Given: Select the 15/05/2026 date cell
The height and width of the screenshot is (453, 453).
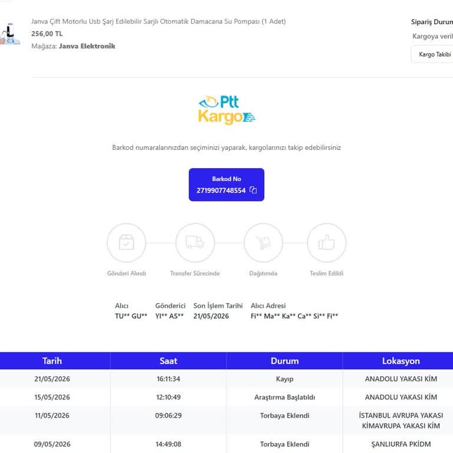Looking at the screenshot, I should [52, 397].
